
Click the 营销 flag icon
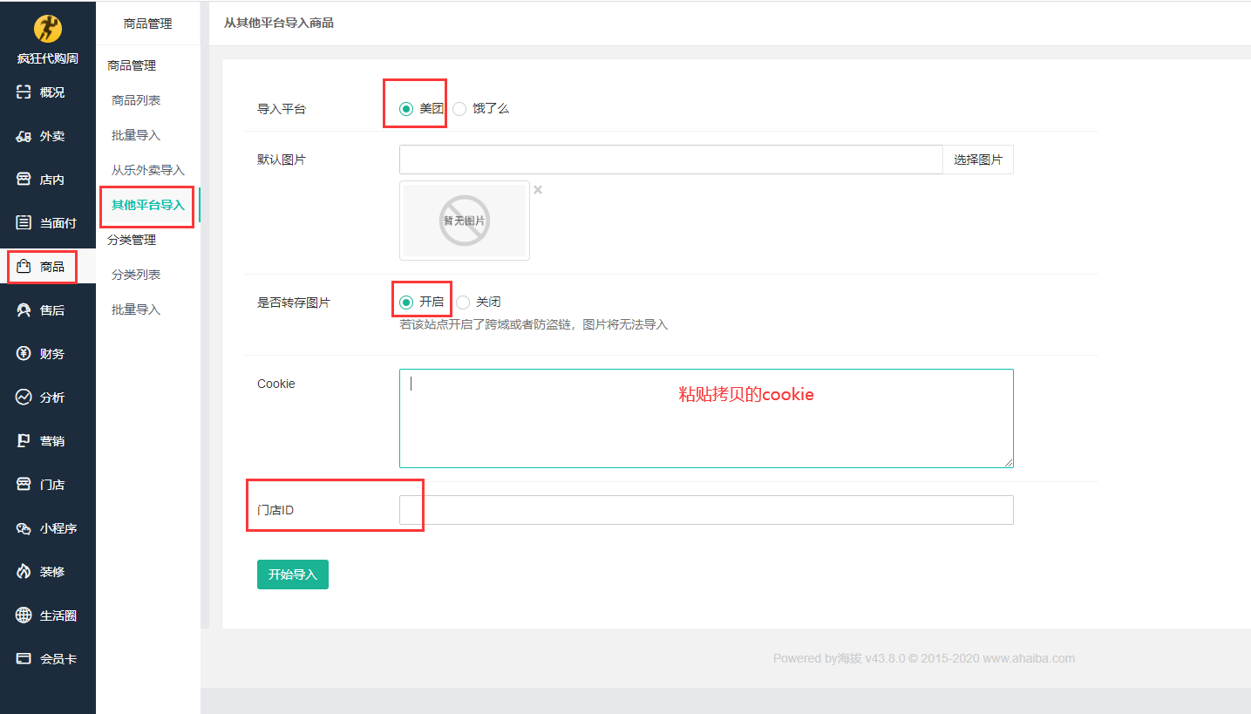tap(24, 441)
